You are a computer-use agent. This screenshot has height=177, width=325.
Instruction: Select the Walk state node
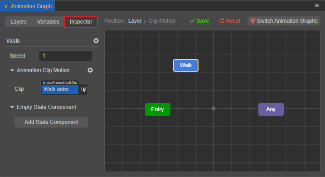point(186,65)
